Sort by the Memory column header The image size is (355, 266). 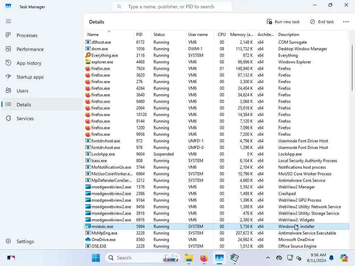point(242,34)
